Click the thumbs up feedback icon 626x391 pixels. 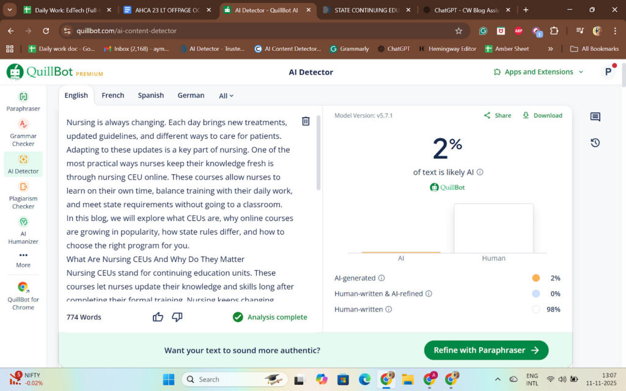pos(158,316)
